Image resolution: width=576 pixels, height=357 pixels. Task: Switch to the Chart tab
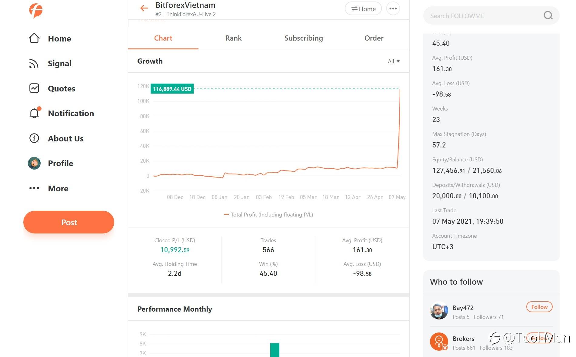coord(163,38)
